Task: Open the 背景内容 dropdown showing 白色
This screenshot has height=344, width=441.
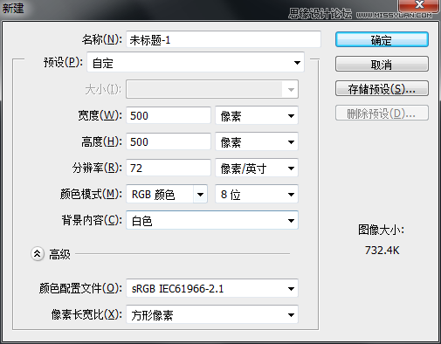Action: click(212, 220)
